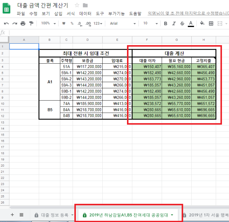This screenshot has width=229, height=222.
Task: Select column A header
Action: (24, 40)
